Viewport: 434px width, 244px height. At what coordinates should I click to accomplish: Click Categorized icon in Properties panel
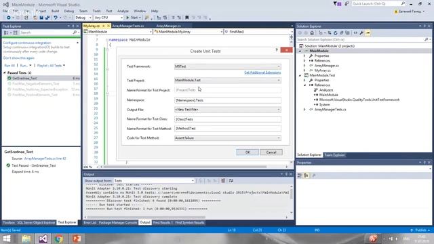tap(300, 176)
